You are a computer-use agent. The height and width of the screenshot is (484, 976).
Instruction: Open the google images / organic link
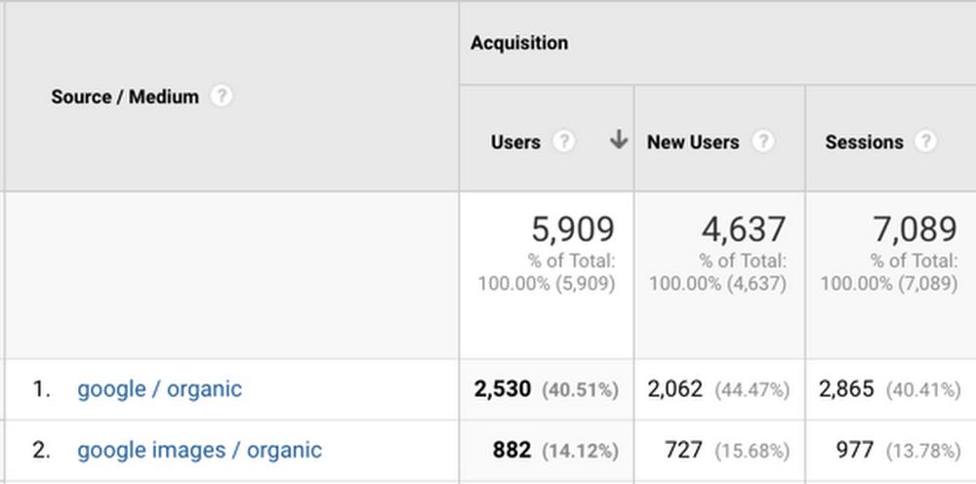point(199,450)
